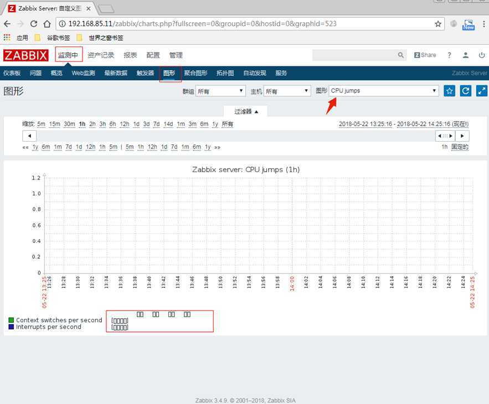489x404 pixels.
Task: Click the time slider handle button
Action: coord(445,136)
